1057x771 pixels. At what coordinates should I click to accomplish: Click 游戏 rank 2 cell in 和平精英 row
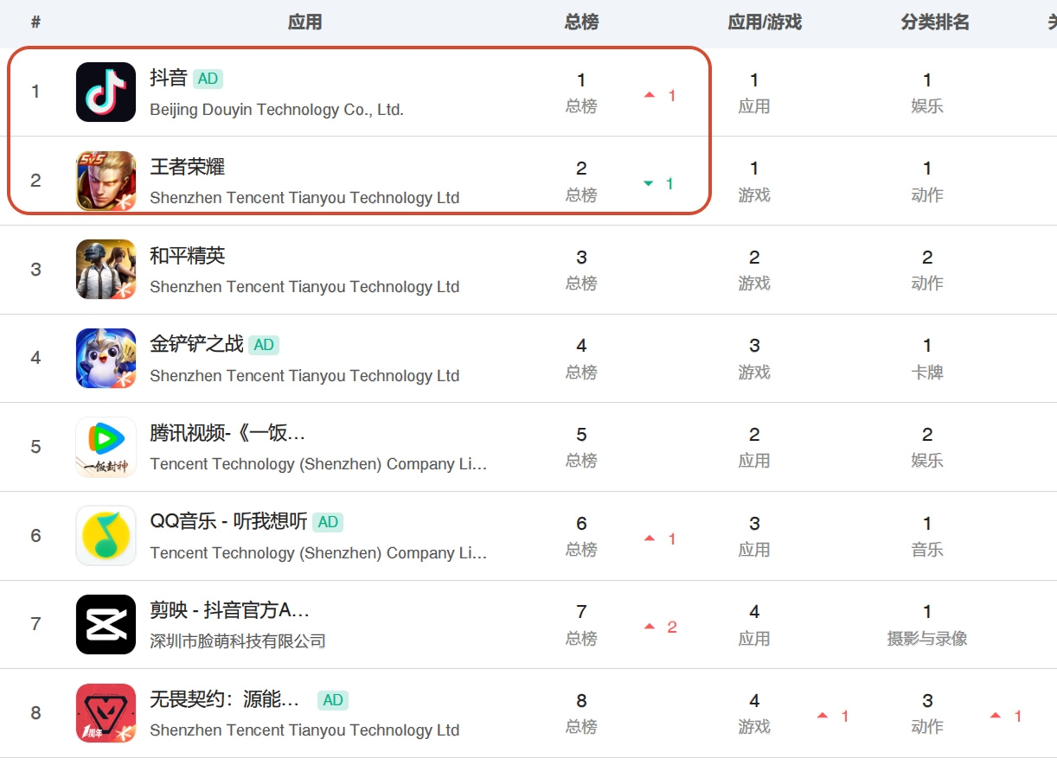tap(754, 270)
